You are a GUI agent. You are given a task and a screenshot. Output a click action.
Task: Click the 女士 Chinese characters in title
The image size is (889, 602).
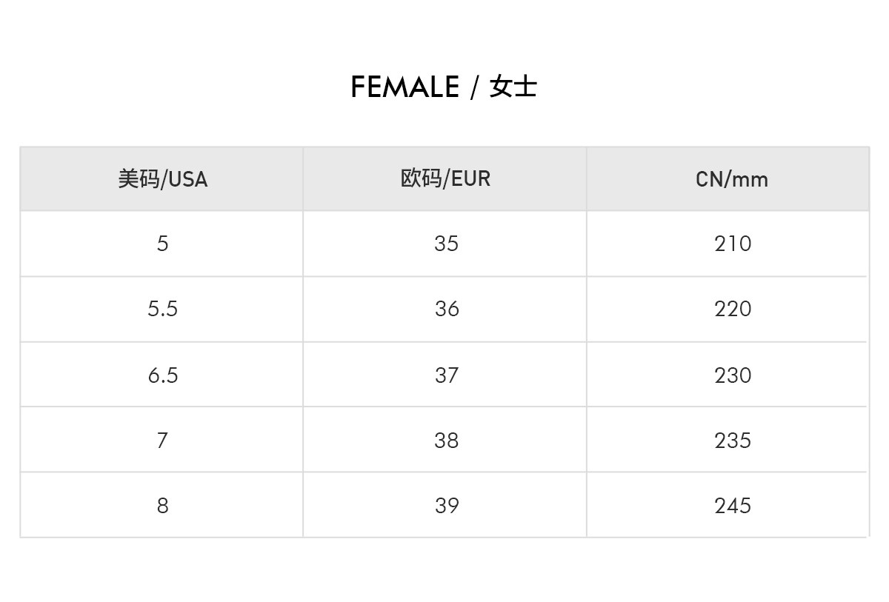click(x=513, y=87)
